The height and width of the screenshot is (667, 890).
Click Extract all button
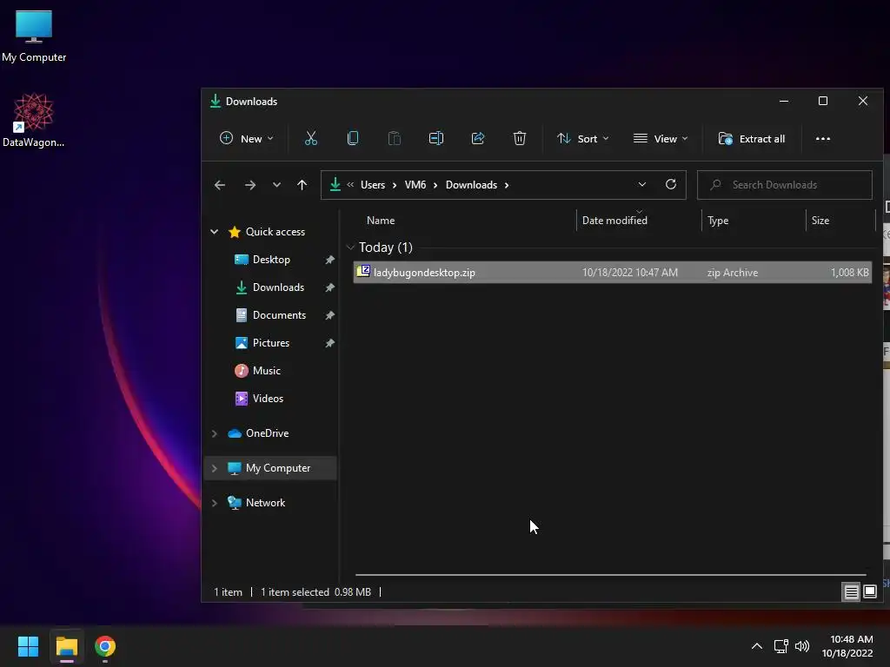coord(752,138)
